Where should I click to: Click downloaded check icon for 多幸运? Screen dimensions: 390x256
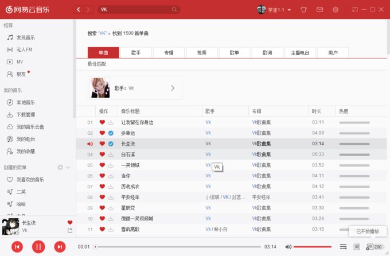click(x=111, y=133)
